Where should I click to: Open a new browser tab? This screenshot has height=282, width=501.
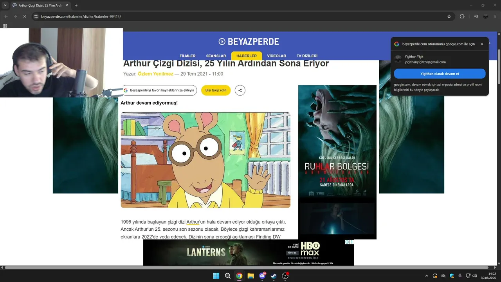pyautogui.click(x=76, y=5)
